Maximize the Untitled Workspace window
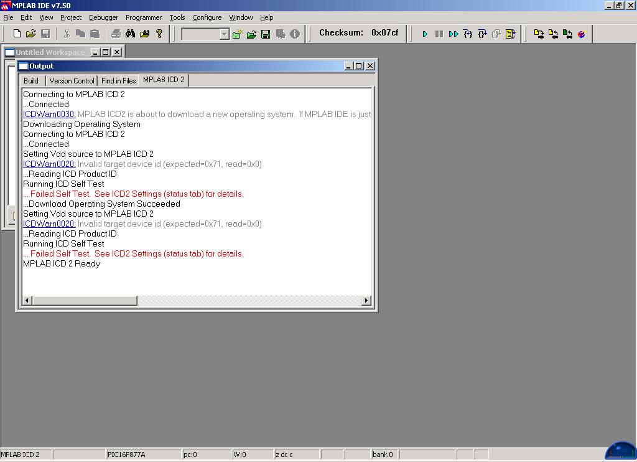Screen dimensions: 637x462 (106, 52)
